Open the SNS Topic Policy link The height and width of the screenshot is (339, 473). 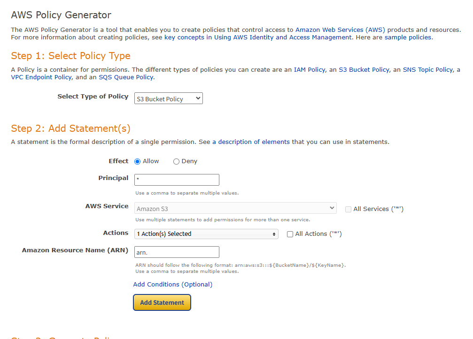click(x=428, y=69)
